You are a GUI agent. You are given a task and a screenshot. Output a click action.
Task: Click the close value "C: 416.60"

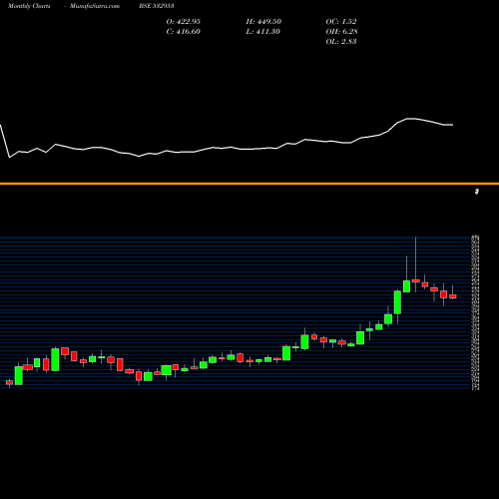(184, 31)
